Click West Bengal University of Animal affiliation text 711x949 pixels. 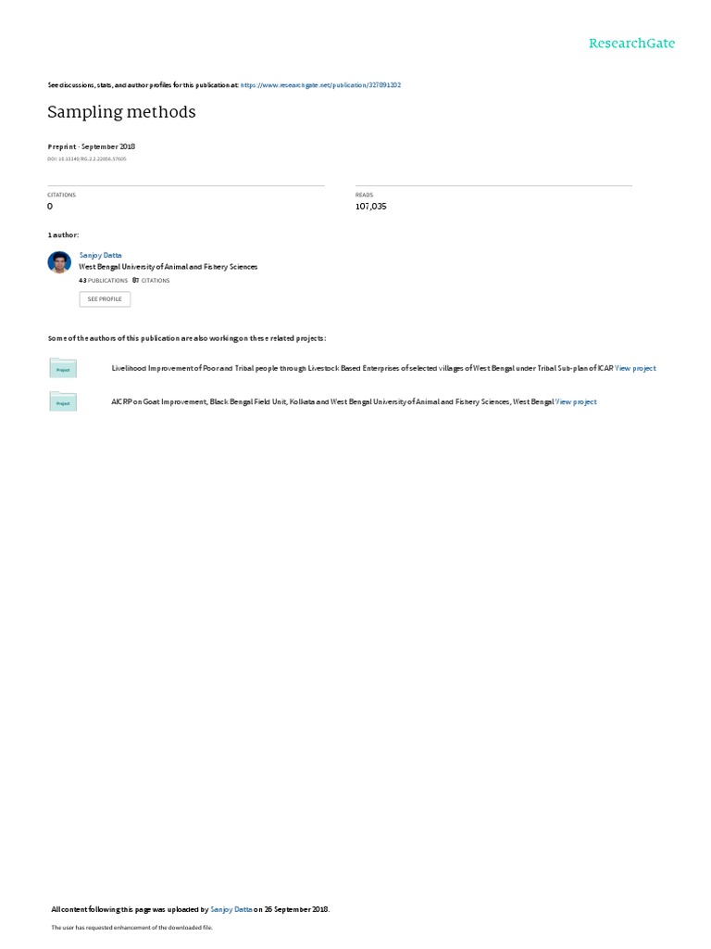coord(168,267)
